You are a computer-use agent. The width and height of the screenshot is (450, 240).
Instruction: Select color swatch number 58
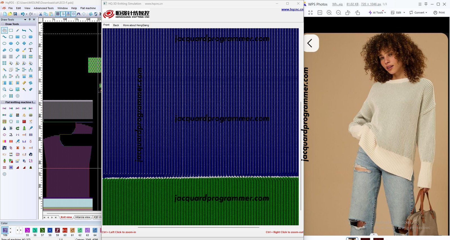click(x=50, y=230)
